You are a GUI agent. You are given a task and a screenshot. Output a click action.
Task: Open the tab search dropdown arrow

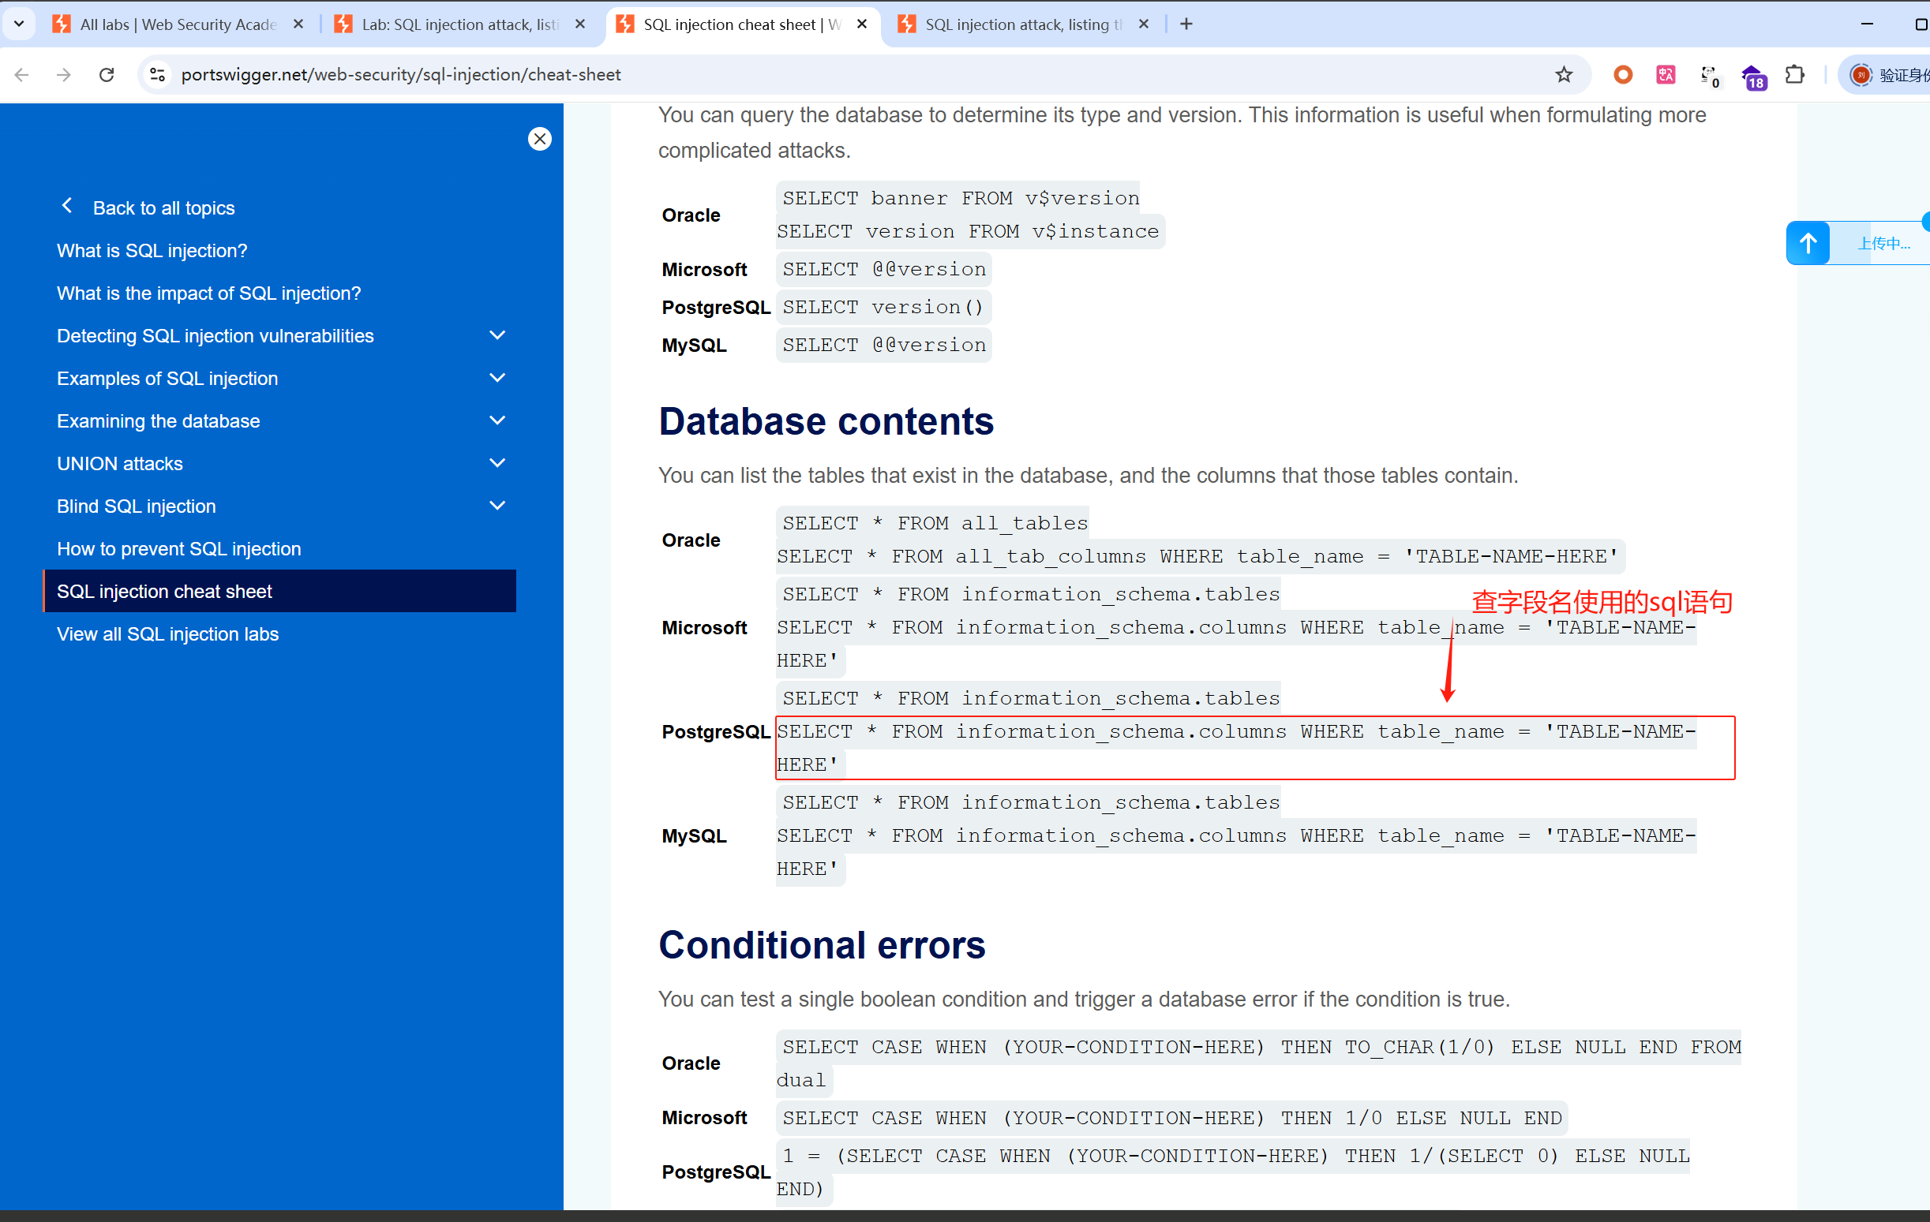[x=18, y=24]
